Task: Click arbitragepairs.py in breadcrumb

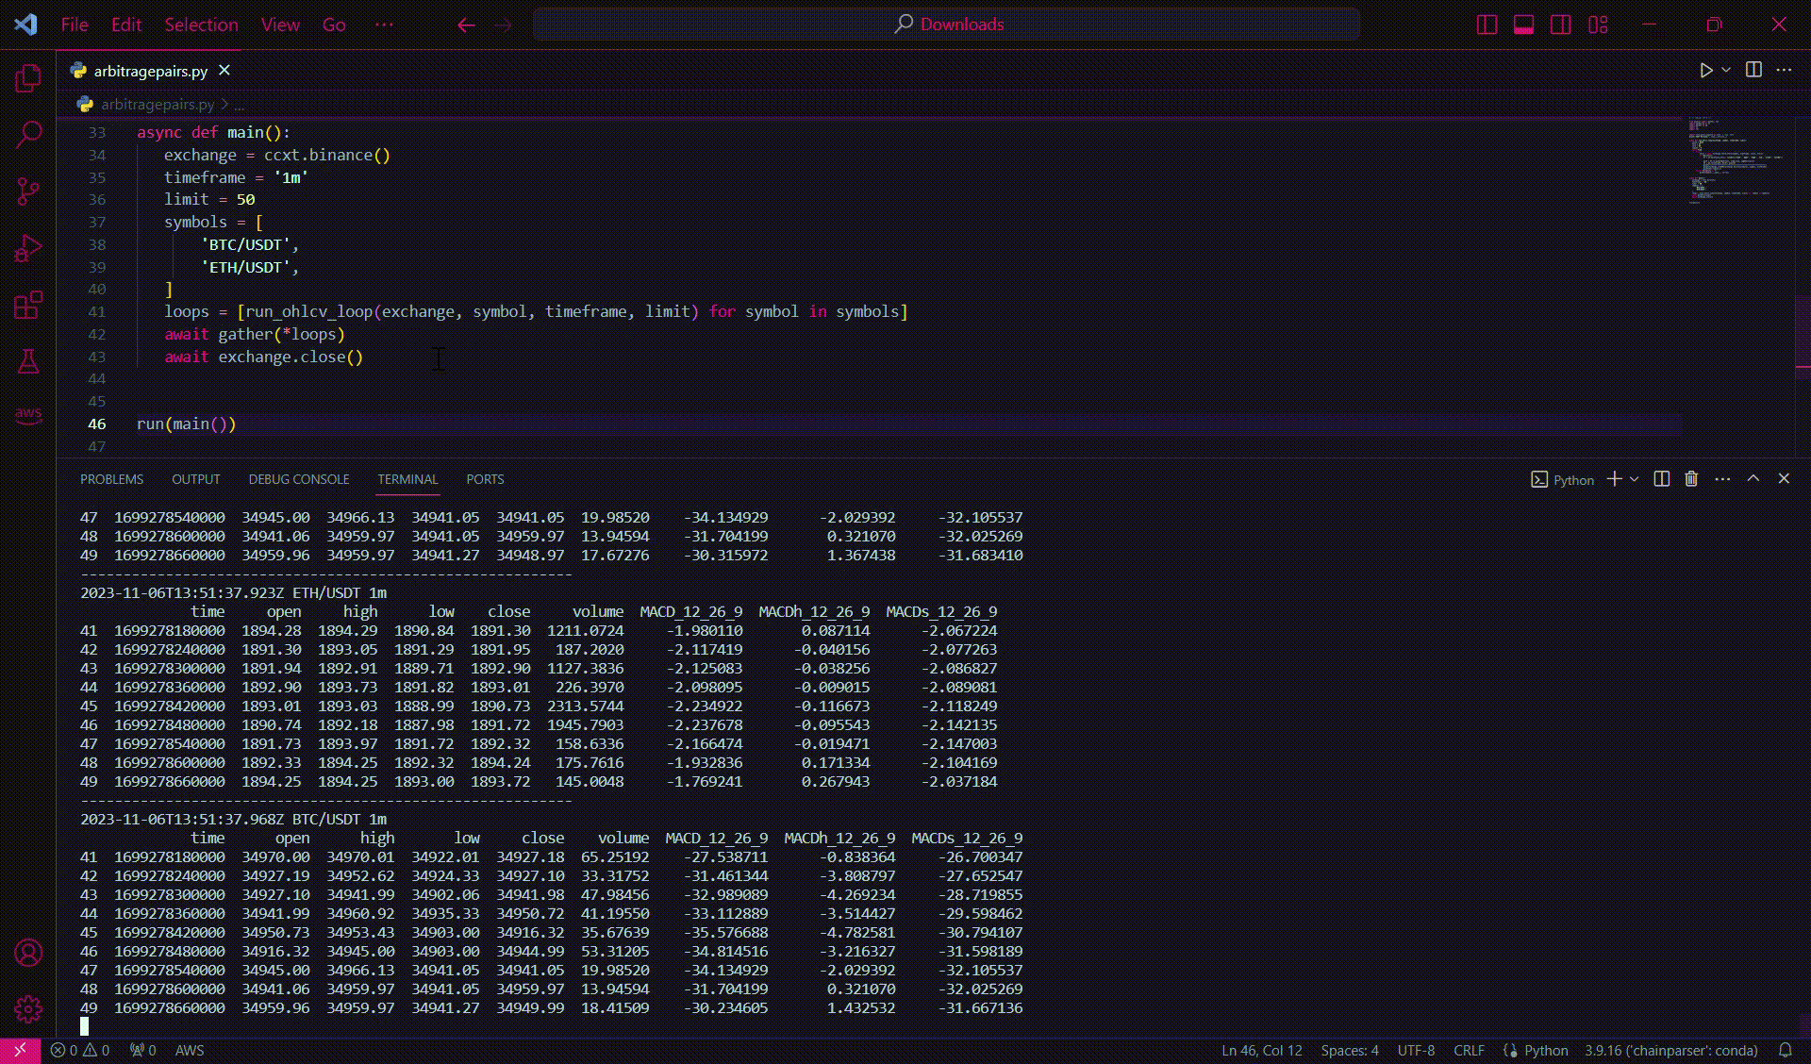Action: pos(158,104)
